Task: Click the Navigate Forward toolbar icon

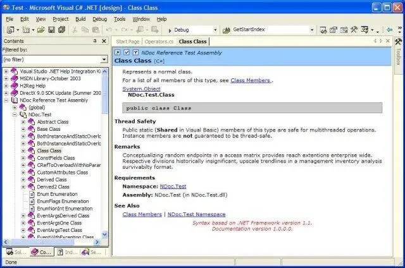Action: pos(155,30)
